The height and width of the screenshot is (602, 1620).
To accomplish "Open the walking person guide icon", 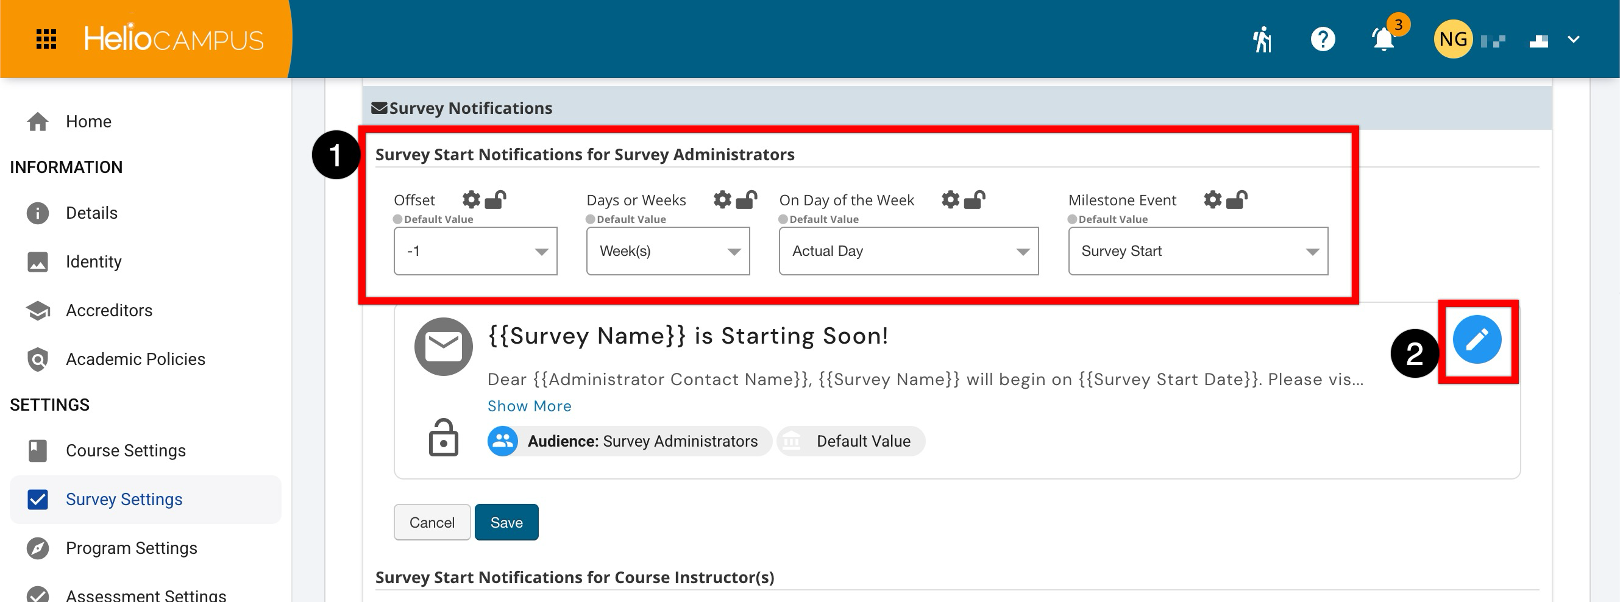I will tap(1262, 40).
